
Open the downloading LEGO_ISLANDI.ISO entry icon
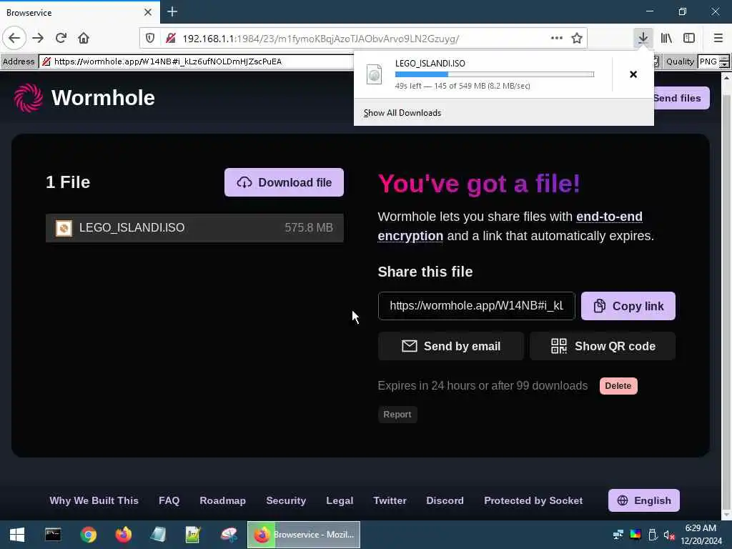click(x=375, y=74)
